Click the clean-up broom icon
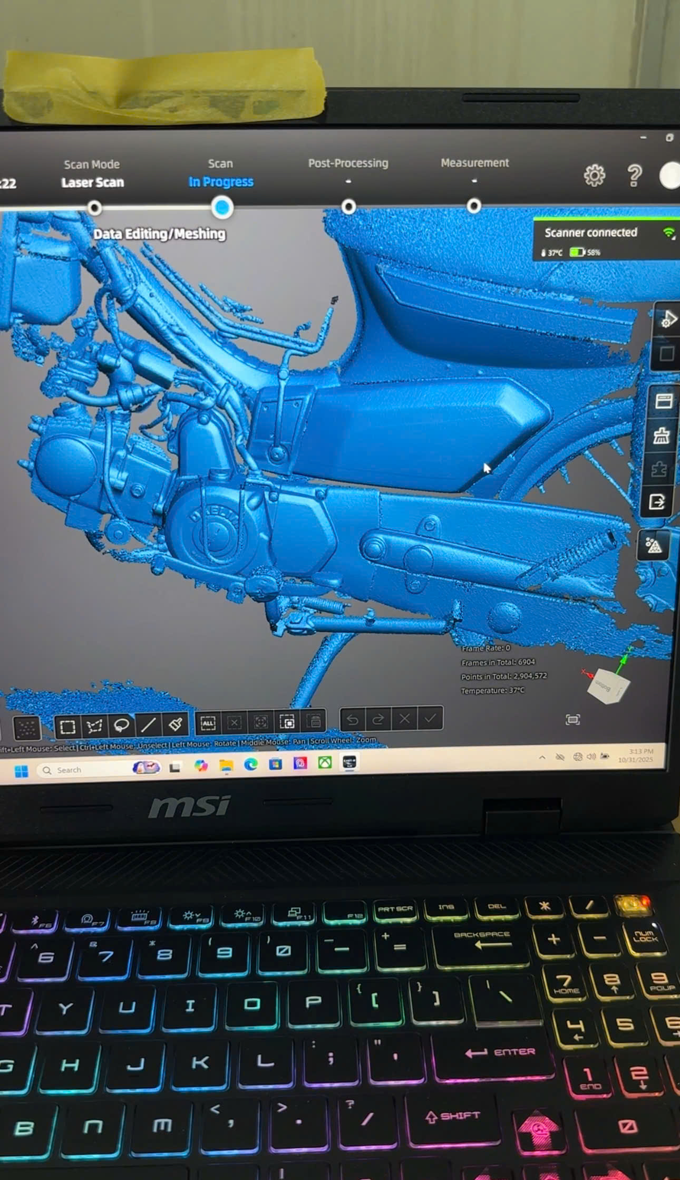This screenshot has width=680, height=1180. [661, 436]
